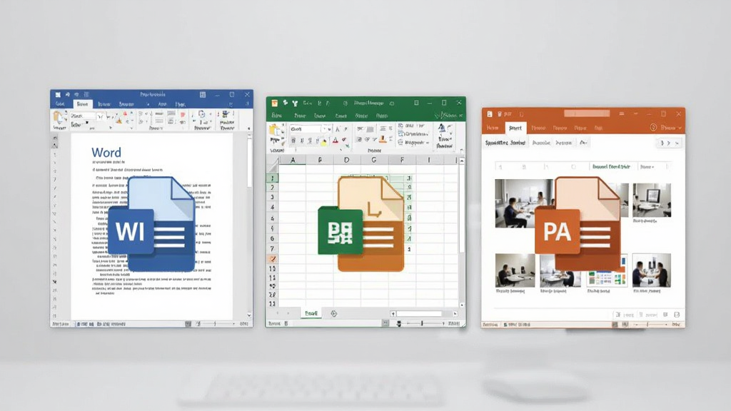Click the first button in PowerPoint toolbar row

click(505, 143)
